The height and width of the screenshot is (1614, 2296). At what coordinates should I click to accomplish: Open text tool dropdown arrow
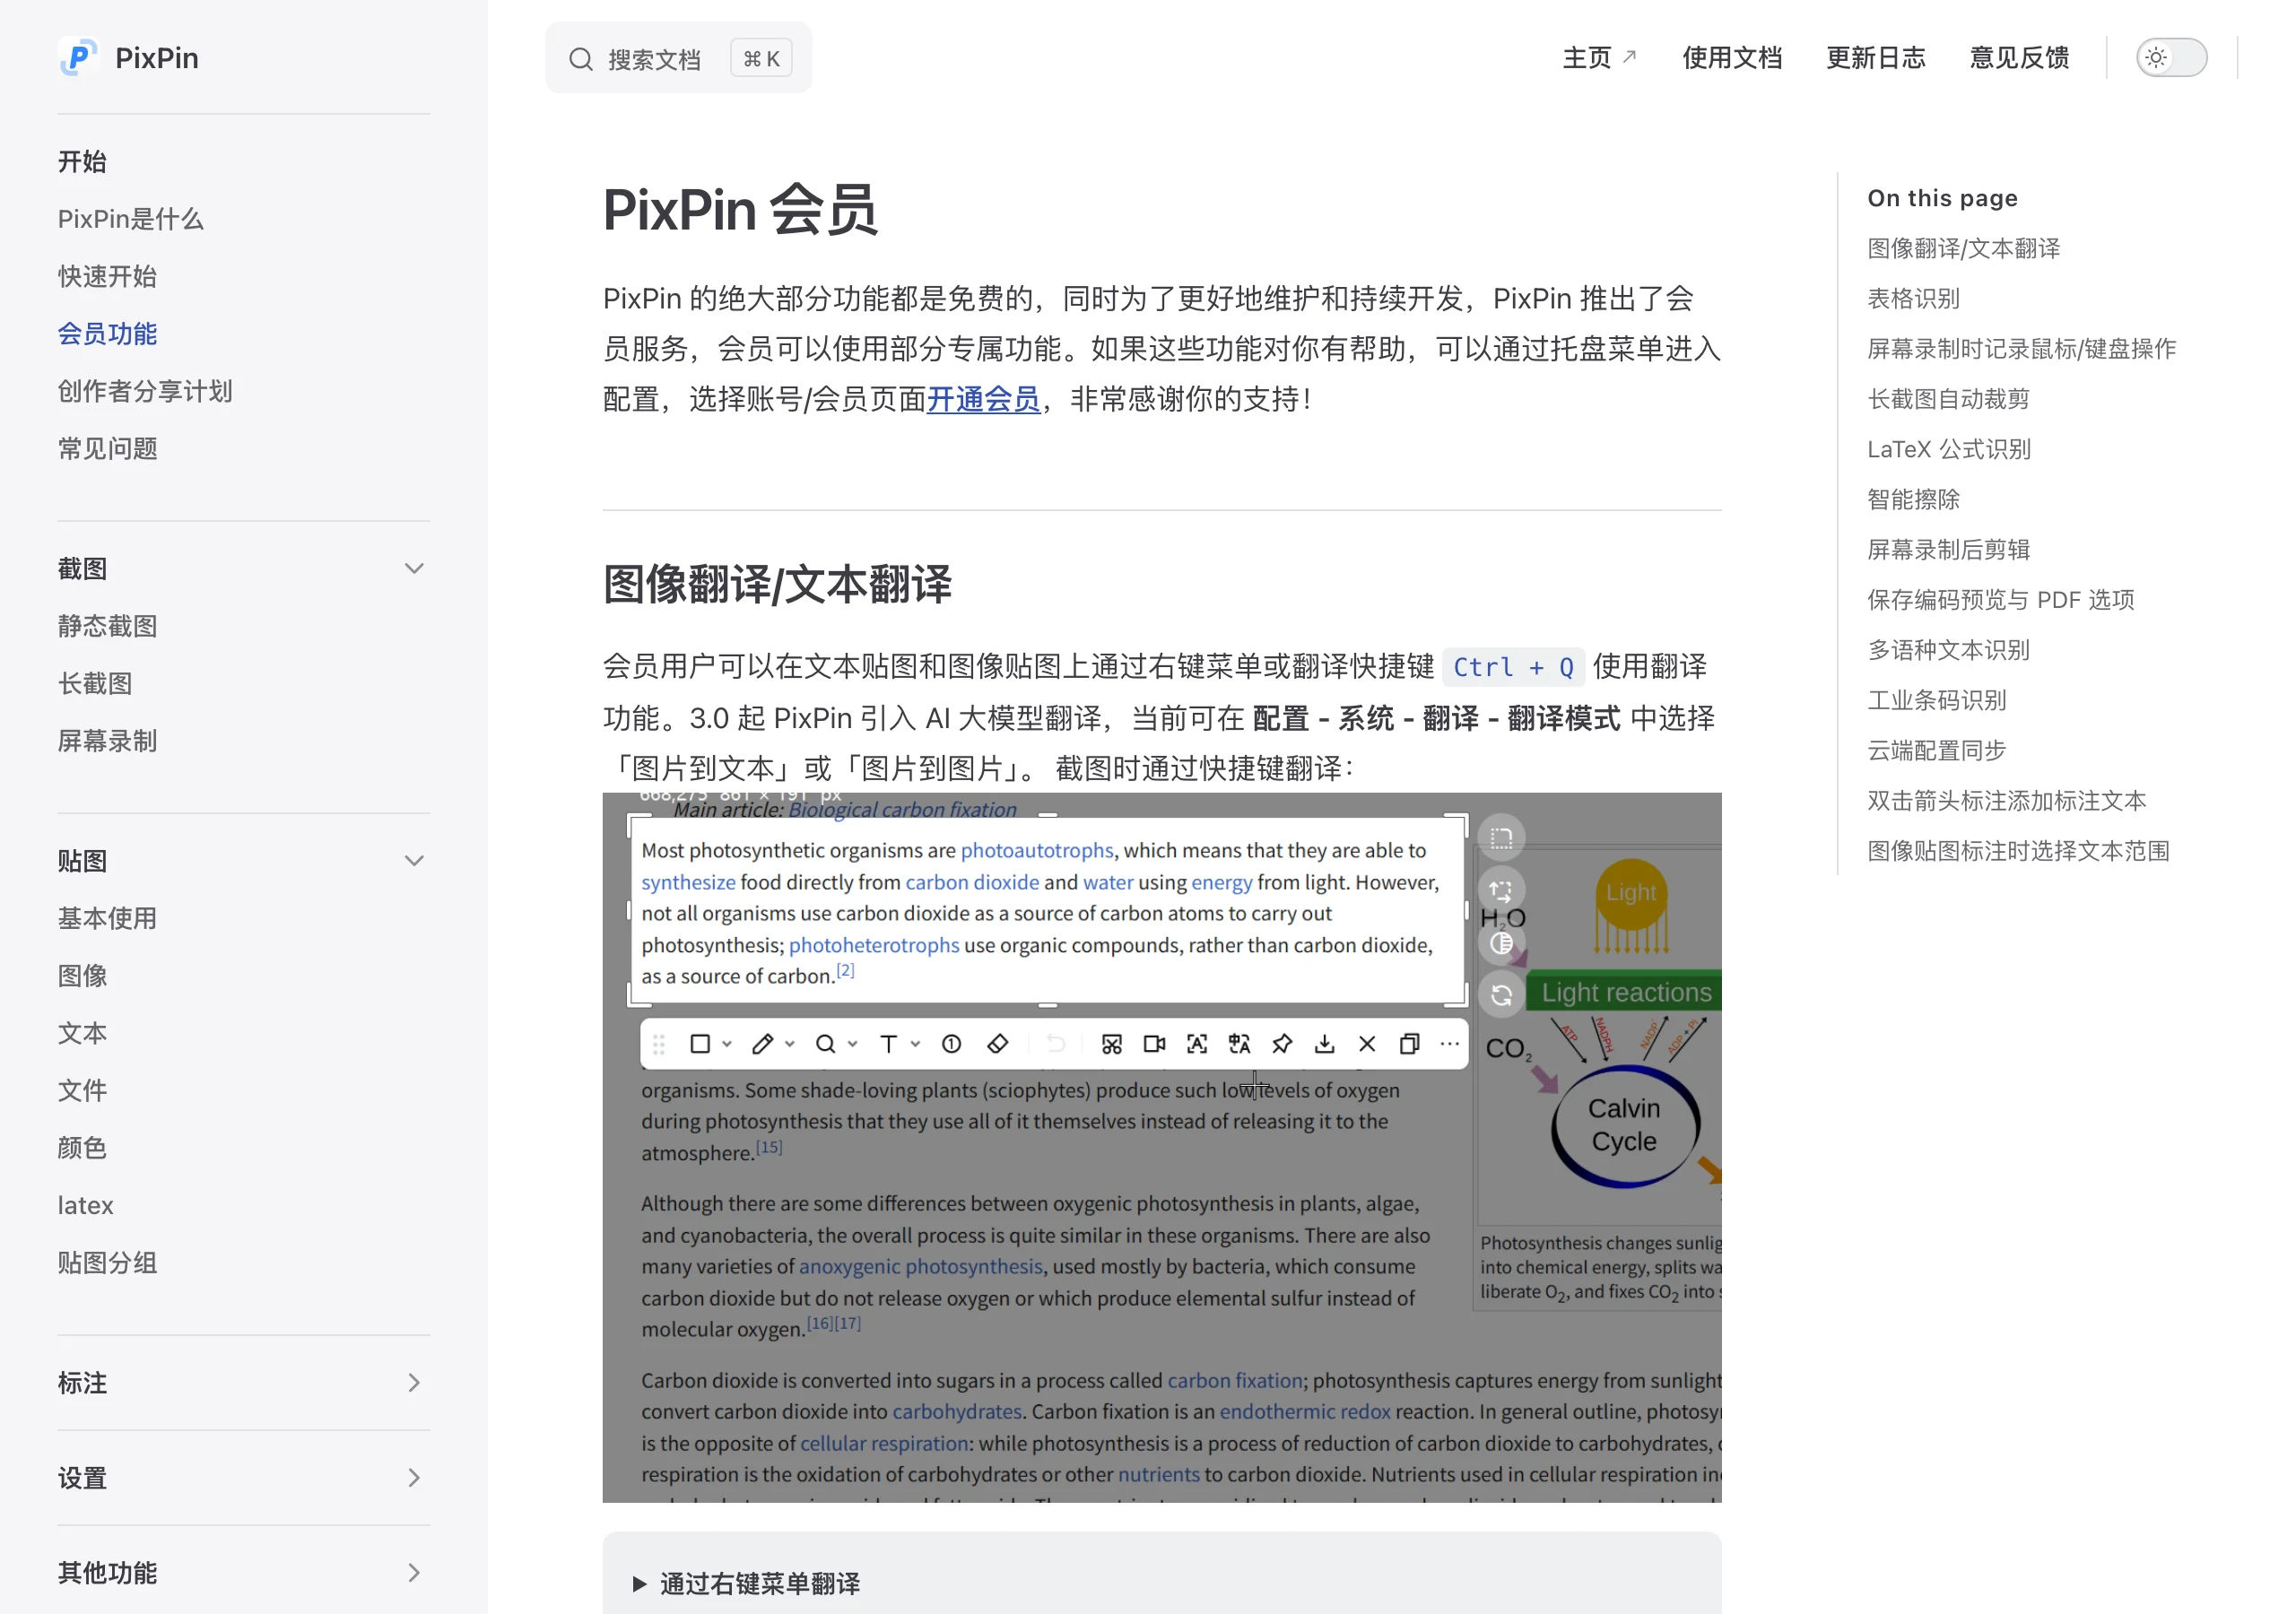click(915, 1044)
